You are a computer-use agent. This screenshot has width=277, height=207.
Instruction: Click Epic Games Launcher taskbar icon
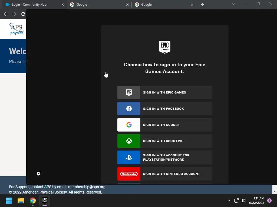[x=45, y=201]
